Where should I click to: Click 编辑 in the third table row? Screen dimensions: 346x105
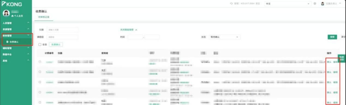pos(335,82)
